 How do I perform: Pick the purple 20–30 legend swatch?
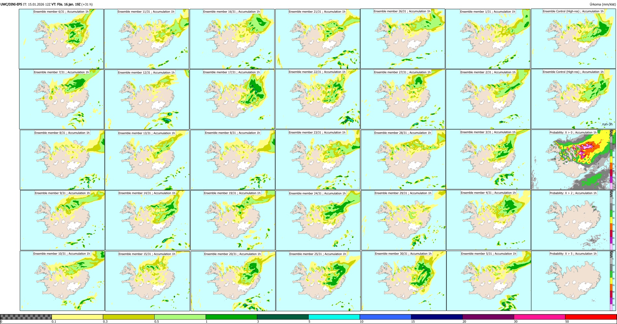point(488,317)
